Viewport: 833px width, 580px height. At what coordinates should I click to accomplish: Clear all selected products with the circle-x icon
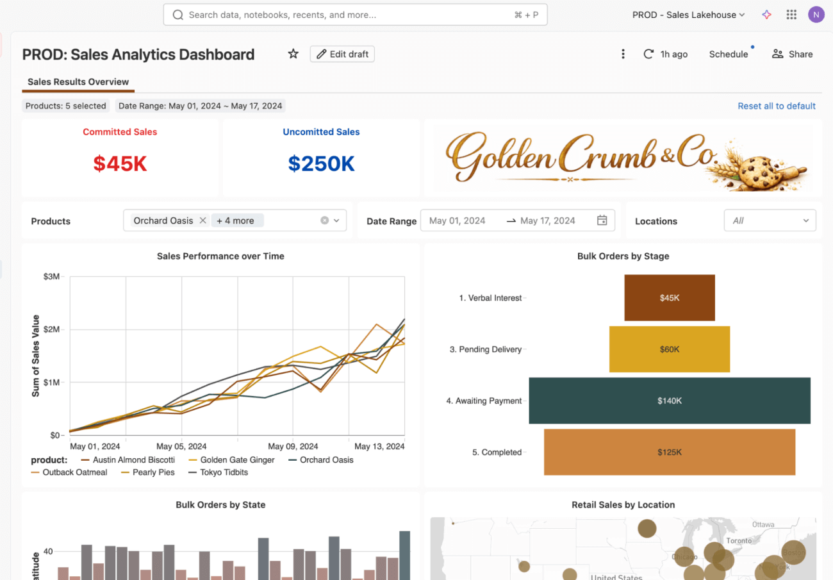point(324,220)
